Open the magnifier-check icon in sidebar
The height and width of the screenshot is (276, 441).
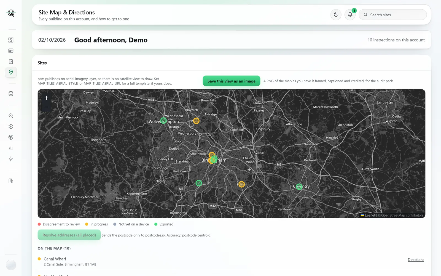[11, 116]
